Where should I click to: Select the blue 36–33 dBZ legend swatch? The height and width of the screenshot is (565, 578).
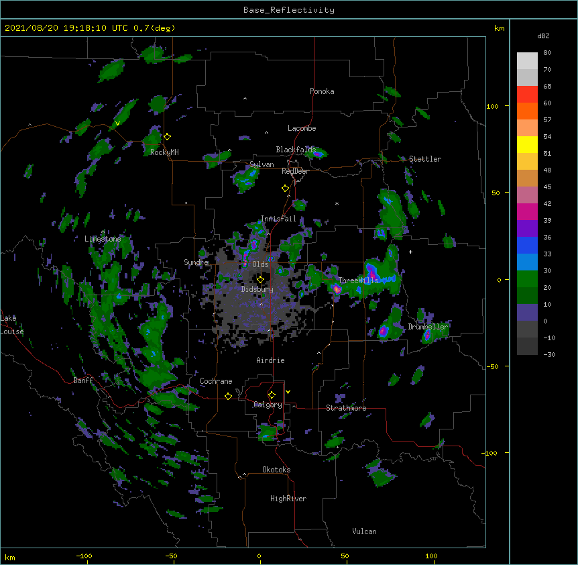(527, 245)
